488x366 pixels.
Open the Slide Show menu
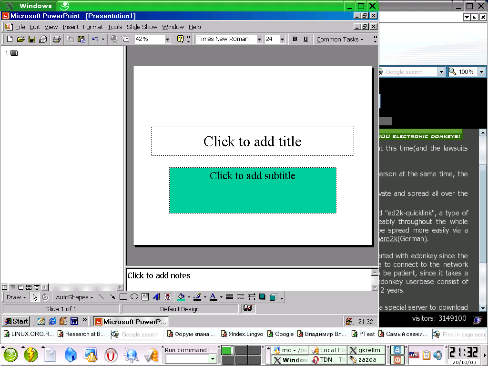pos(142,27)
